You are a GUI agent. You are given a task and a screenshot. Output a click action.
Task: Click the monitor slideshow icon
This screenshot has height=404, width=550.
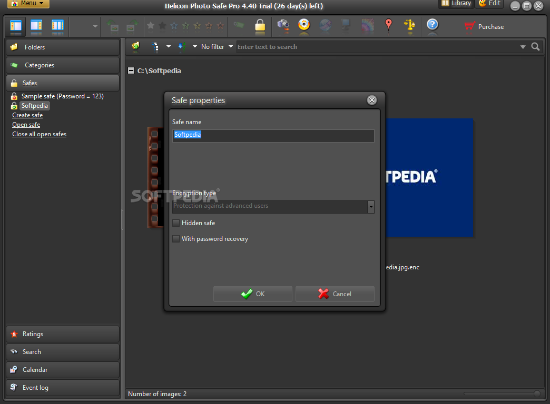pos(346,25)
